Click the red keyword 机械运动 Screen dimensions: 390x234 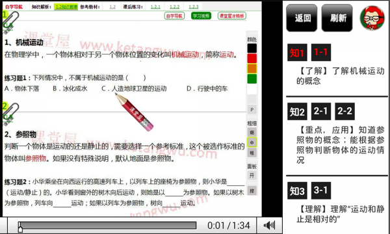click(x=185, y=55)
